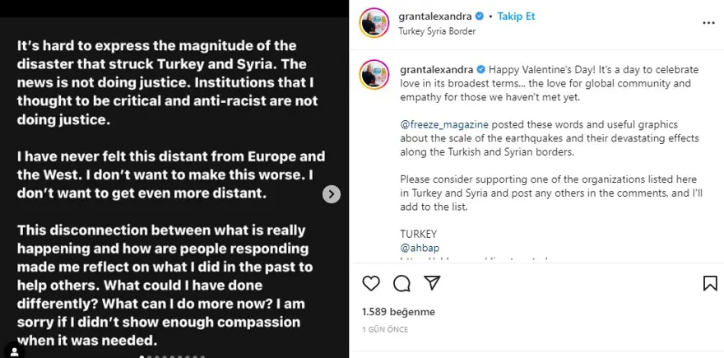Go to the next carousel slide arrow
This screenshot has height=358, width=724.
(x=331, y=194)
